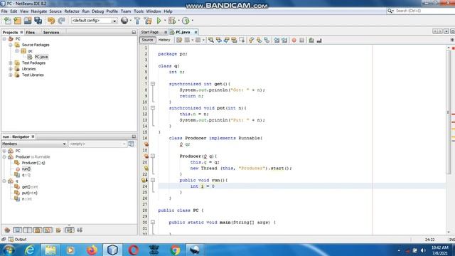Viewport: 455px width, 256px height.
Task: Switch to the Start Page tab
Action: pos(150,32)
